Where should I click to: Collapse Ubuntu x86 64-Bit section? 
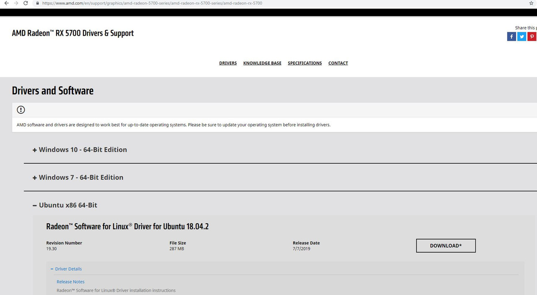tap(65, 205)
